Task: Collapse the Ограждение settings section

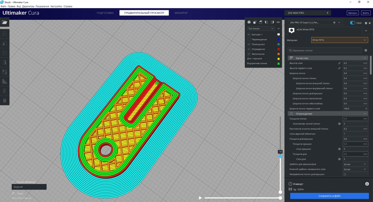Action: 328,114
